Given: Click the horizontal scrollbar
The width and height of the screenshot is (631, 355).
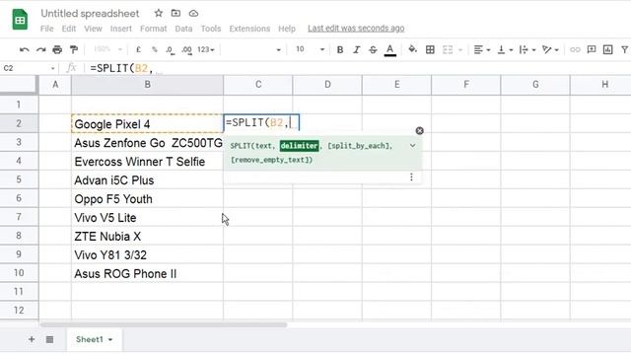Looking at the screenshot, I should click(x=164, y=324).
